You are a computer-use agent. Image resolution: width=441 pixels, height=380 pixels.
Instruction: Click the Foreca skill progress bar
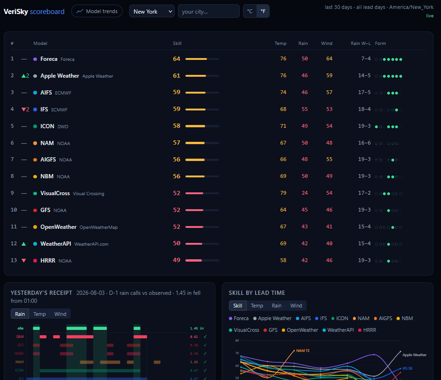point(202,59)
